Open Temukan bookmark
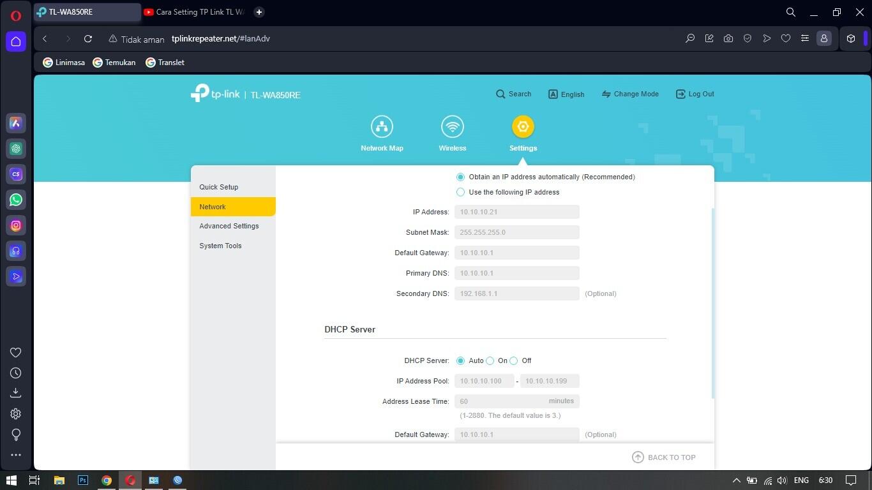 tap(114, 63)
